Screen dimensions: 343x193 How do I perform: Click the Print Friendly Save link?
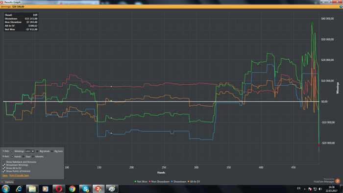click(x=19, y=175)
